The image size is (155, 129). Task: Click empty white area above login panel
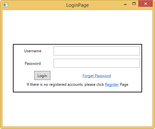77,27
